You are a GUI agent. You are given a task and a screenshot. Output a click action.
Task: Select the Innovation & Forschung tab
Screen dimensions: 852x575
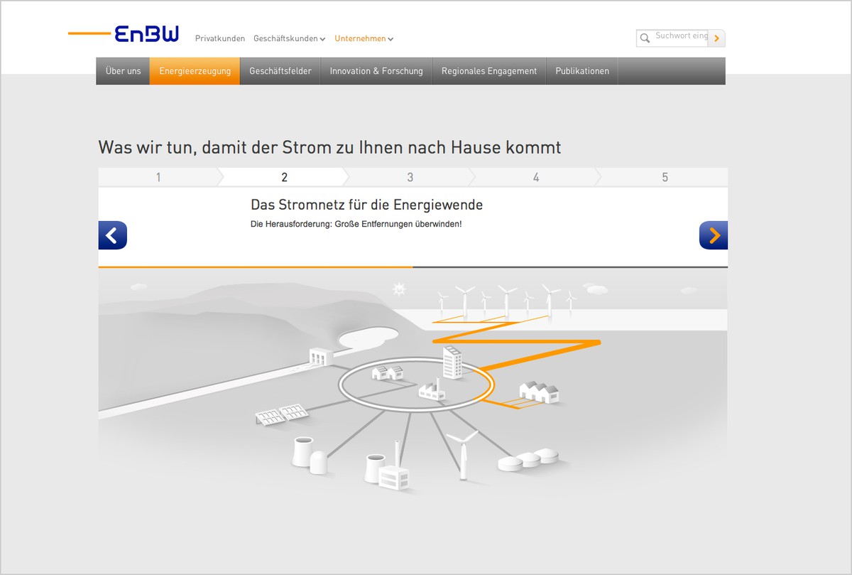tap(376, 71)
